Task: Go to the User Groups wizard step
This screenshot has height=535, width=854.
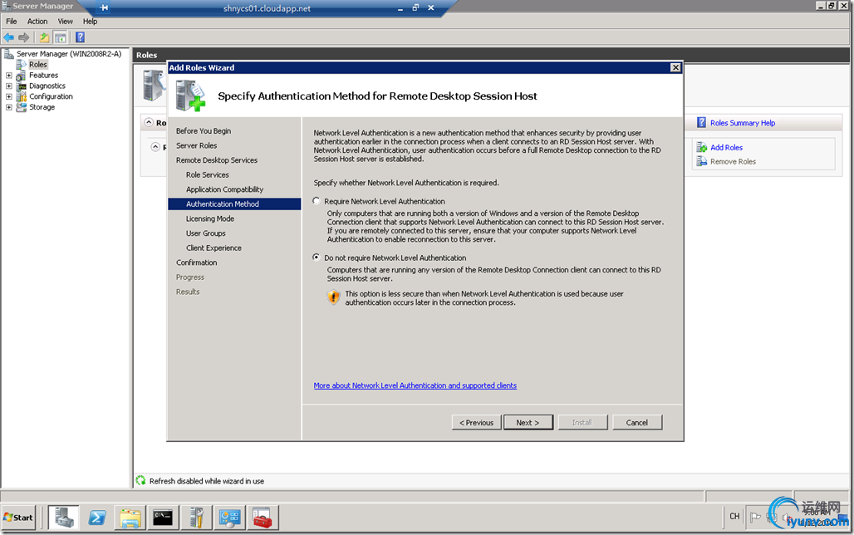Action: 206,233
